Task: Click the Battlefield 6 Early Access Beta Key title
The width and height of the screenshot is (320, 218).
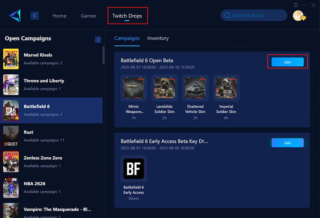Action: pos(164,141)
